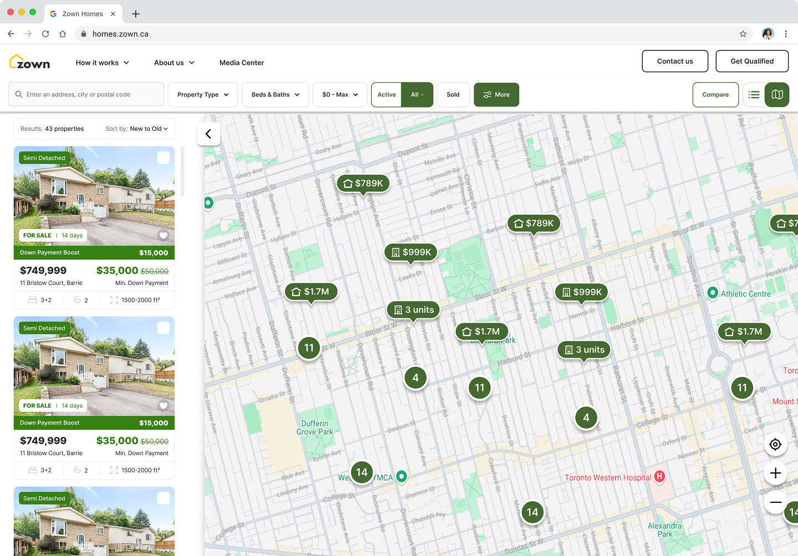This screenshot has height=556, width=798.
Task: Expand cluster 14 near Dundas St W
Action: [533, 513]
